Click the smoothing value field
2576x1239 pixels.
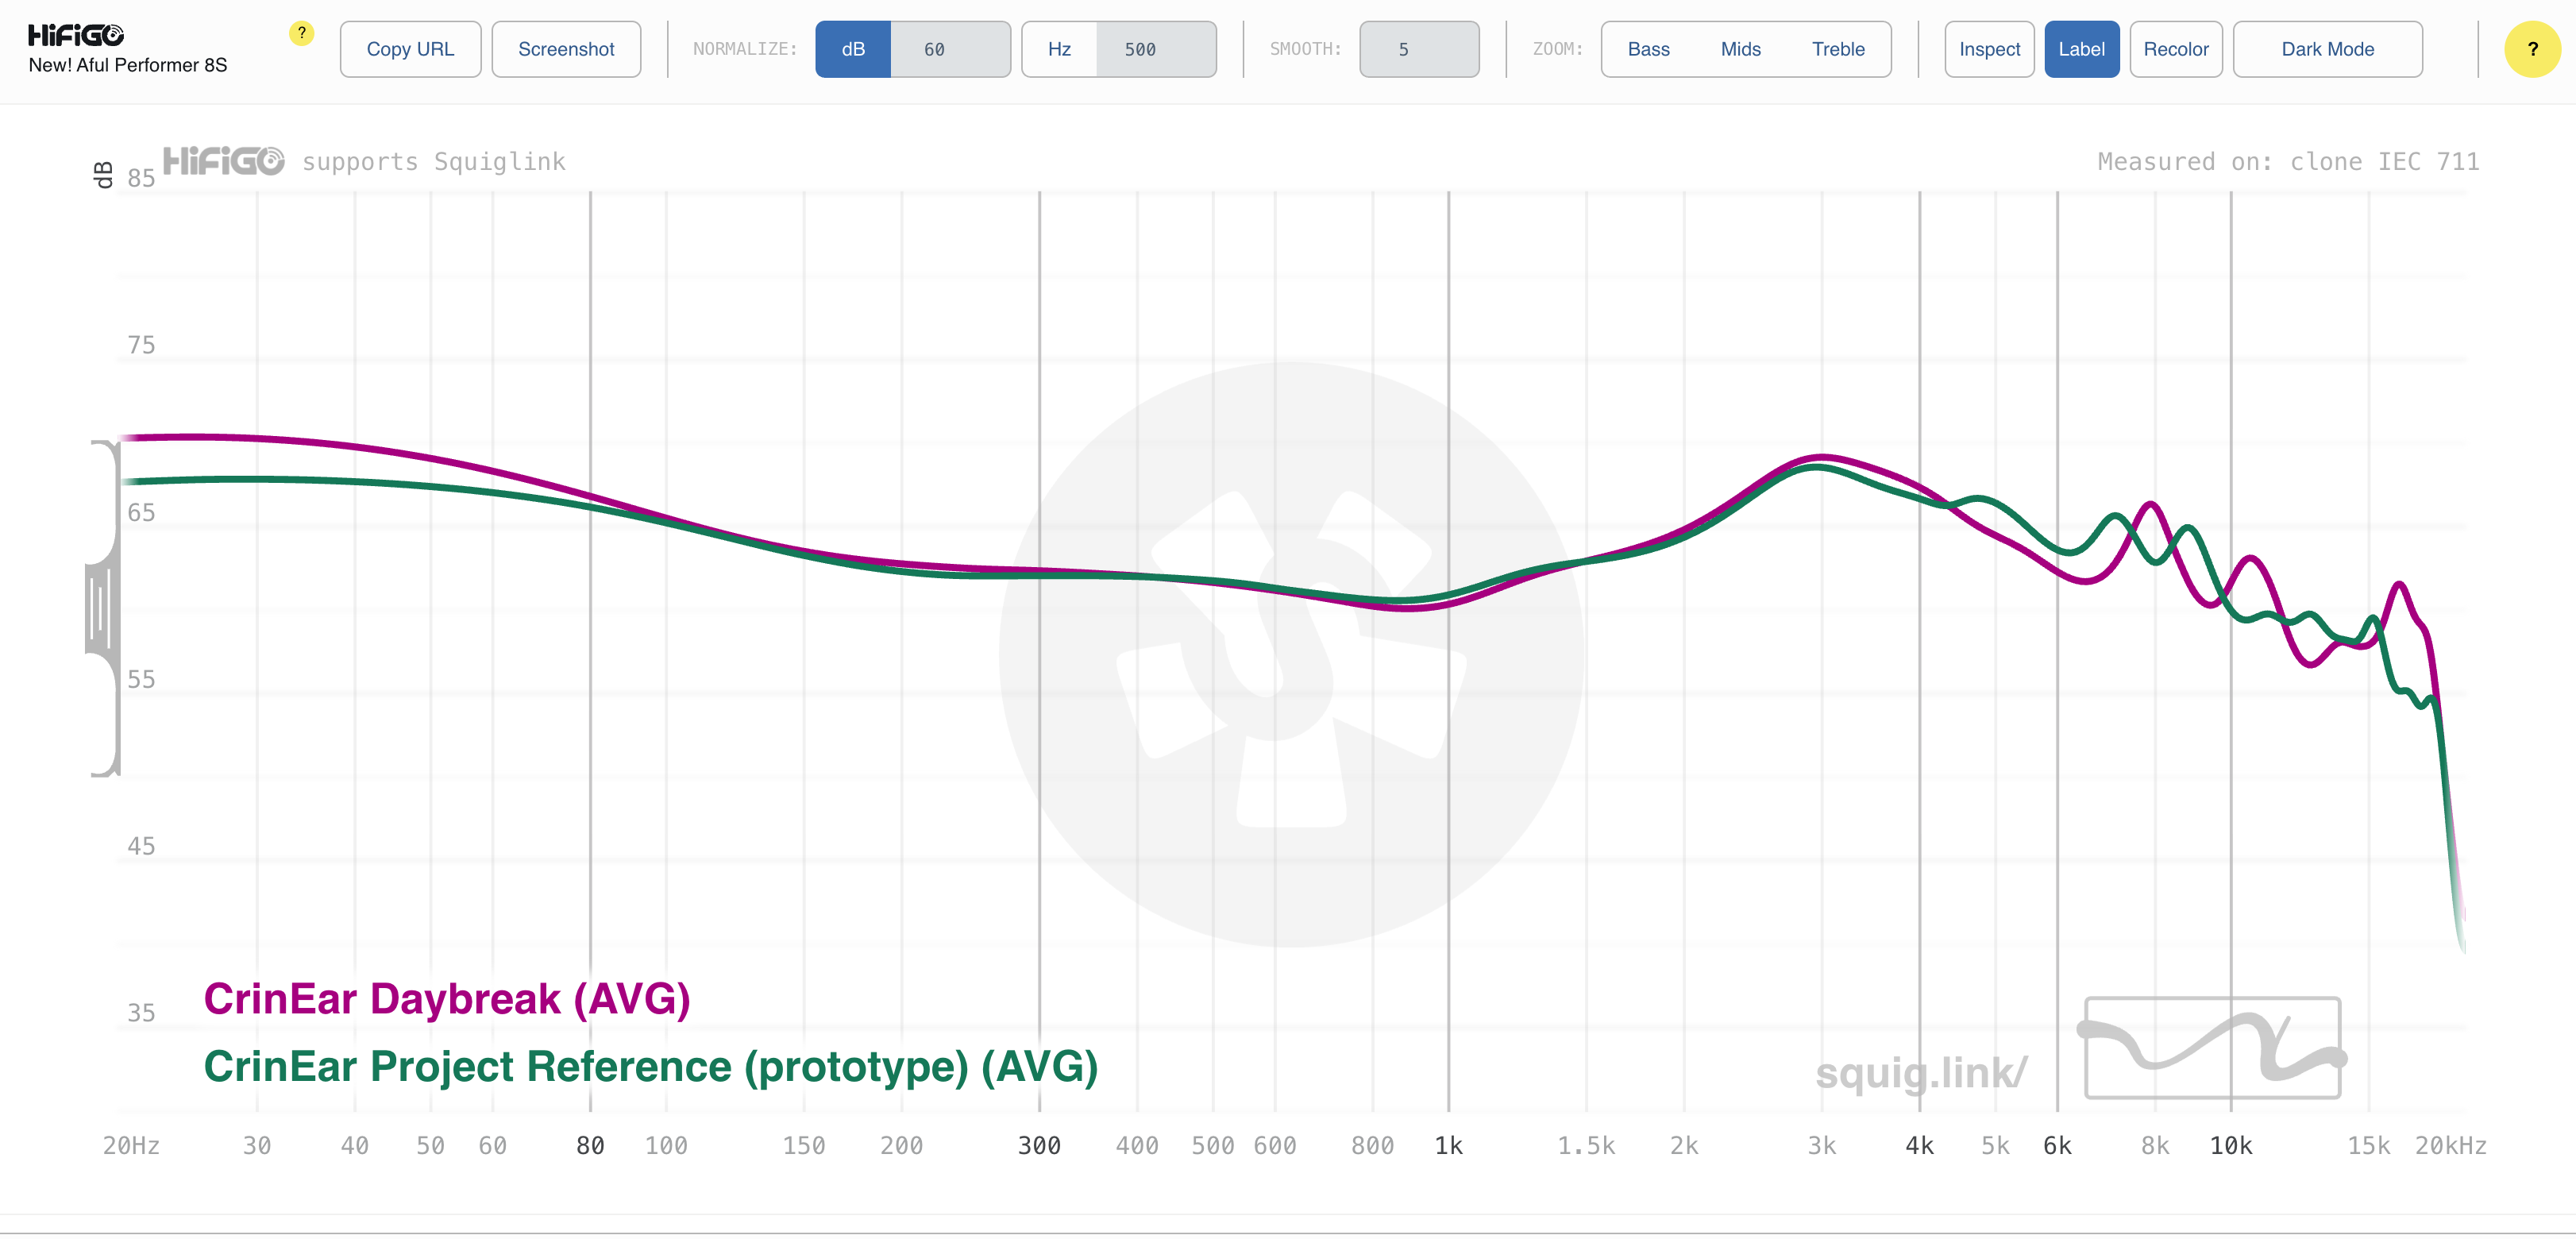pyautogui.click(x=1418, y=49)
